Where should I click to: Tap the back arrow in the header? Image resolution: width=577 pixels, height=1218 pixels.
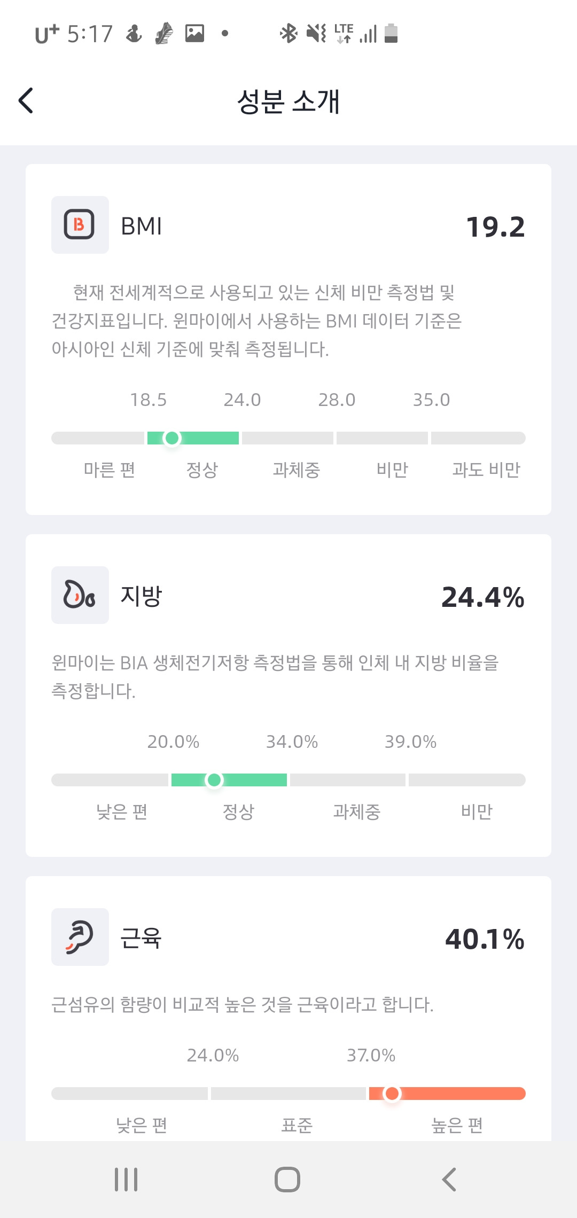pyautogui.click(x=26, y=100)
